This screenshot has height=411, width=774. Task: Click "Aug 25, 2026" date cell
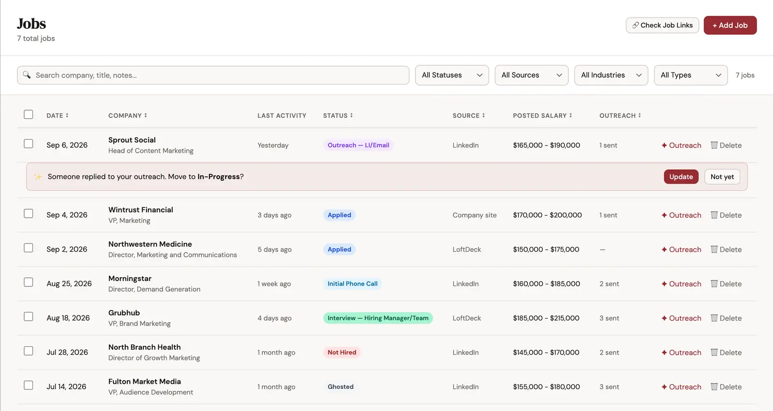[69, 283]
